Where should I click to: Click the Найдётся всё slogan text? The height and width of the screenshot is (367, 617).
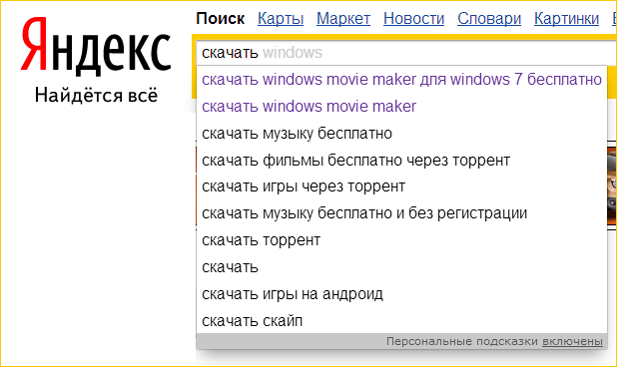pos(96,95)
